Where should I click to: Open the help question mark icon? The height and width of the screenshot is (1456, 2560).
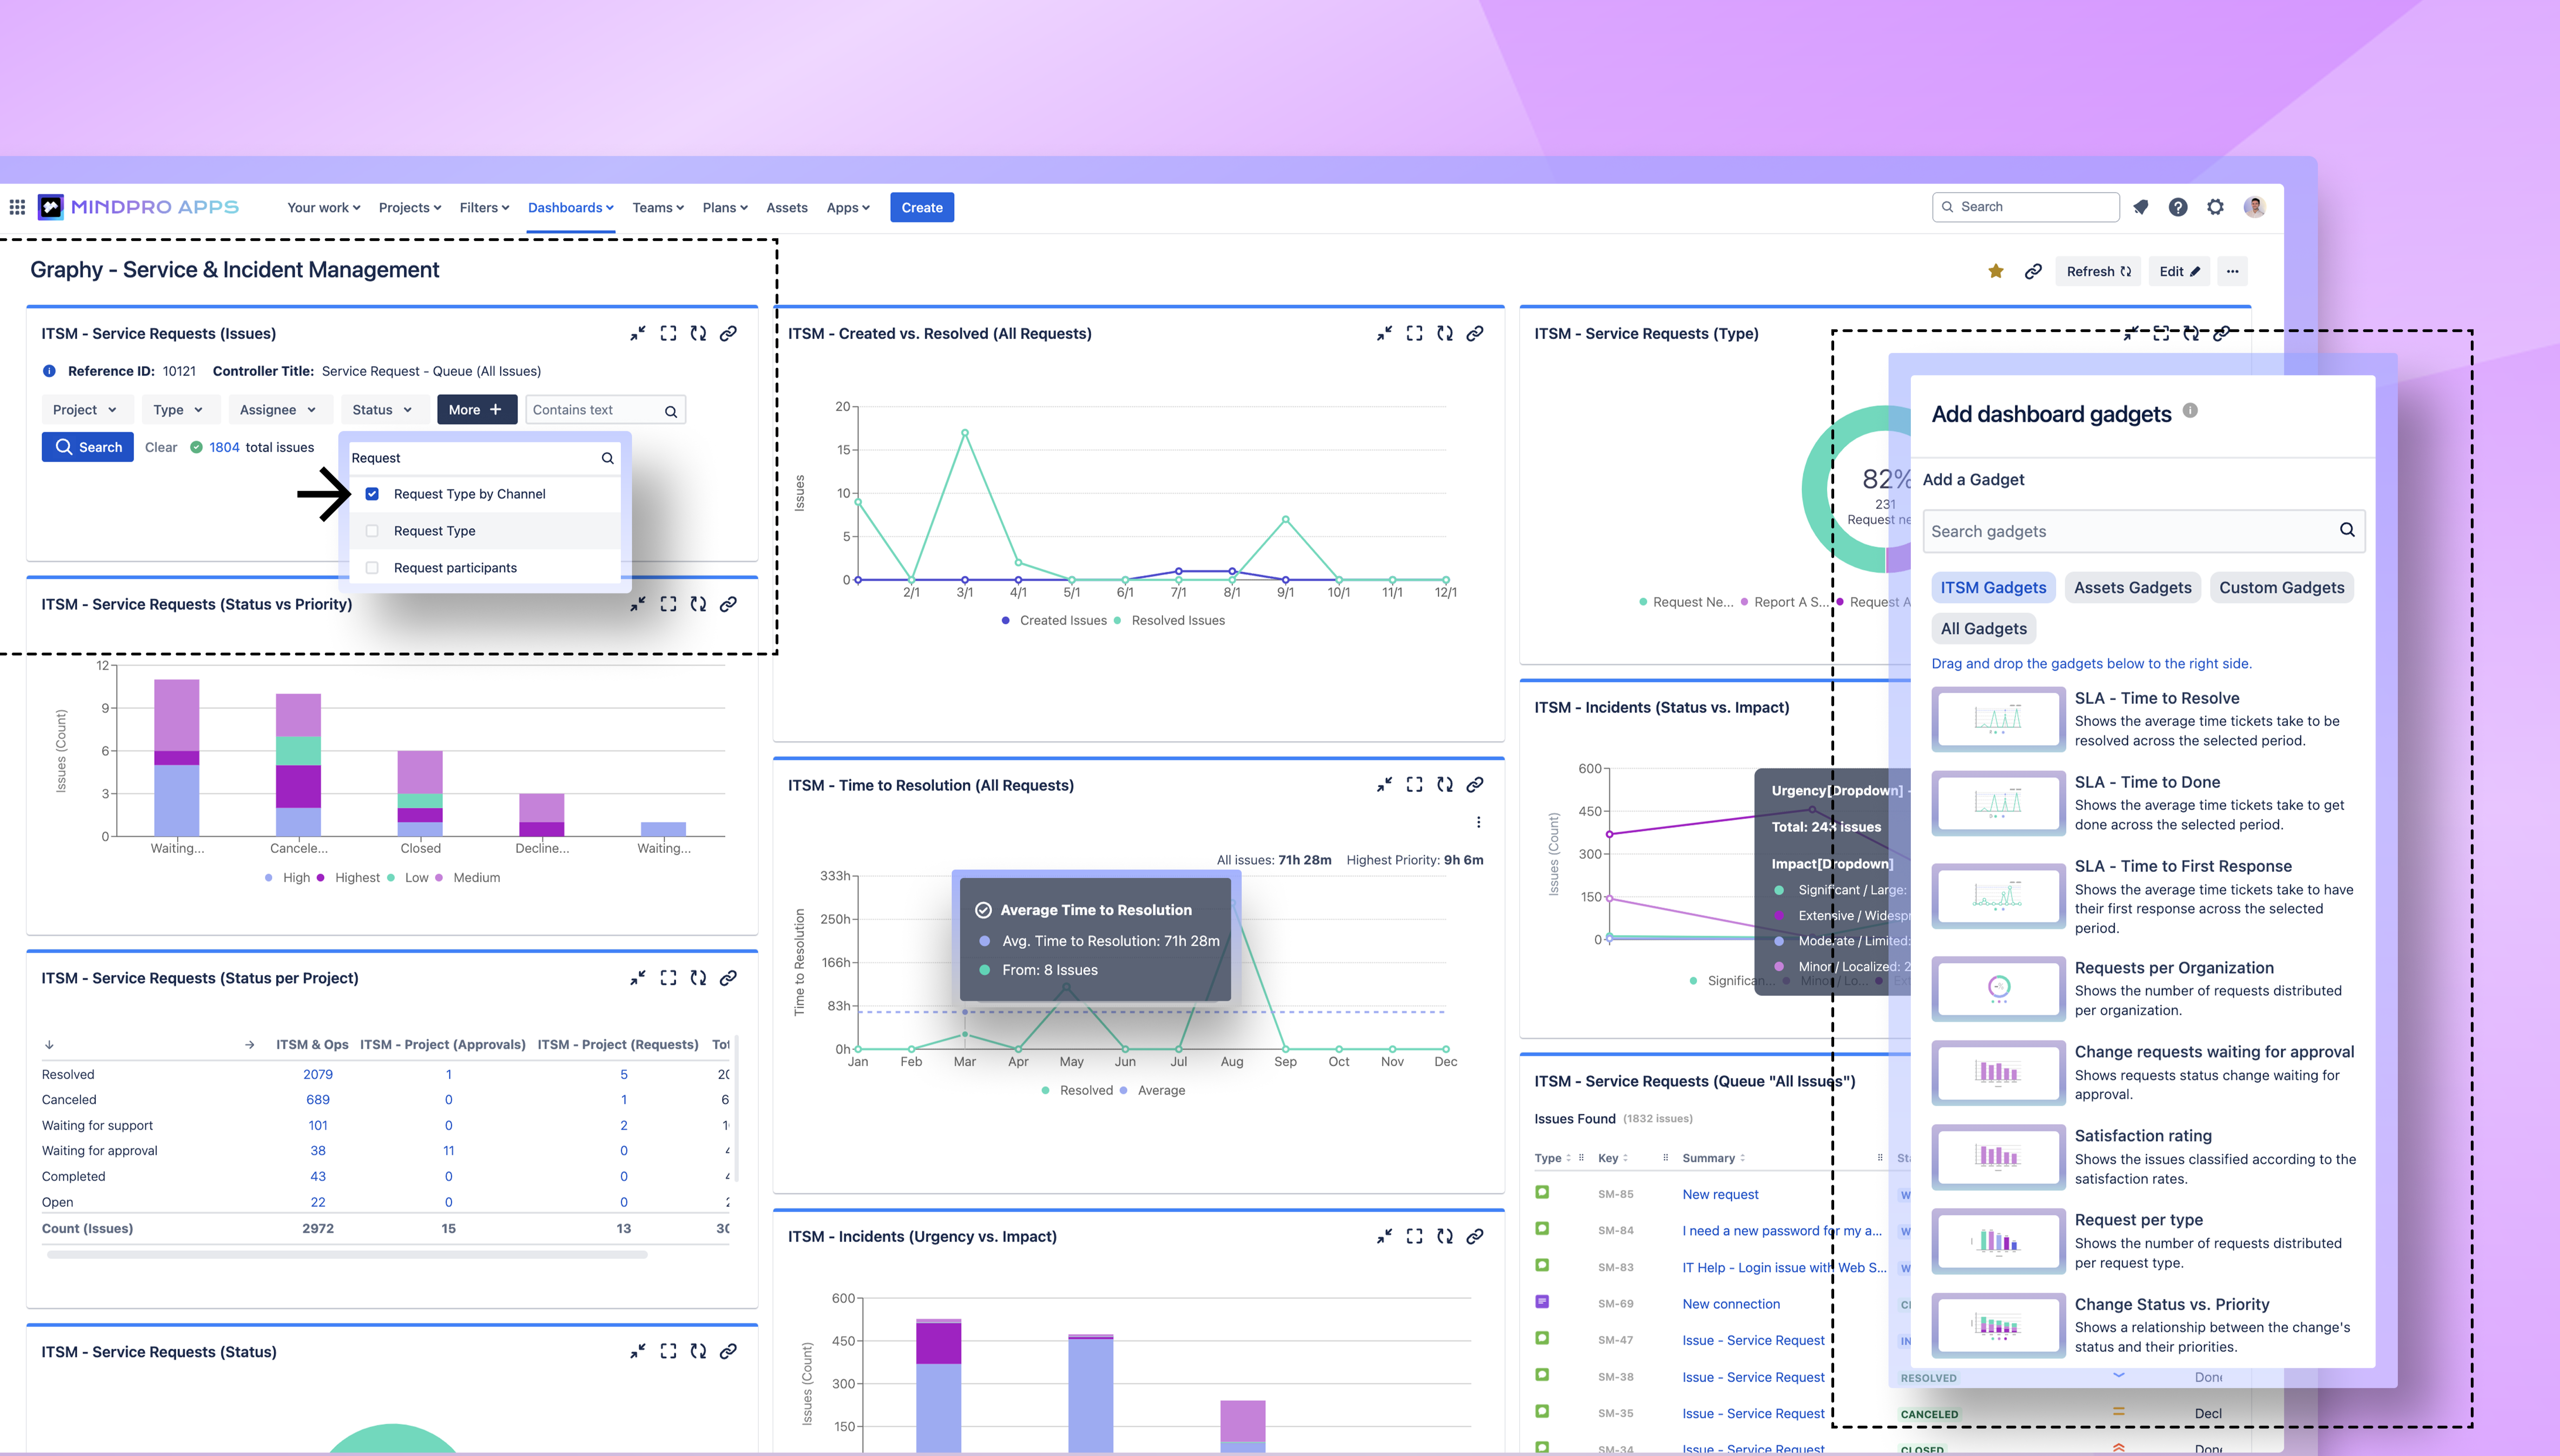click(2178, 207)
